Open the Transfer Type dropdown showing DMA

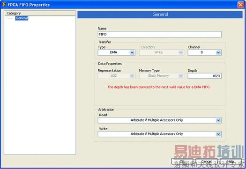coord(116,52)
